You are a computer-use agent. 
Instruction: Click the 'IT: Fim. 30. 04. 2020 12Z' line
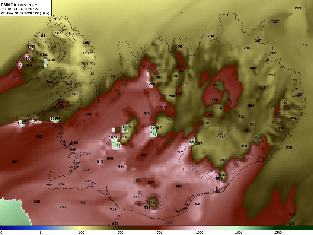[19, 9]
